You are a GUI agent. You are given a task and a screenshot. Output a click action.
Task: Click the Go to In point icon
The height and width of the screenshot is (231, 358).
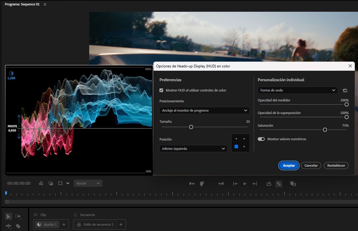(x=235, y=184)
